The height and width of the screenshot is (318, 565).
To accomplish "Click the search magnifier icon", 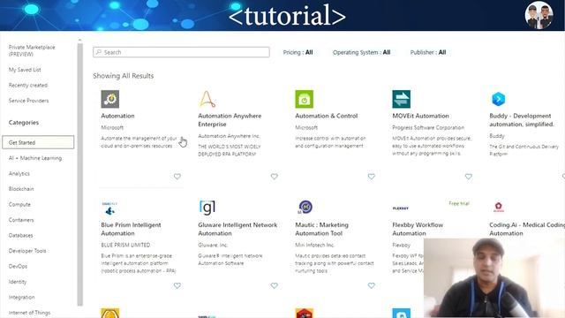I will tap(99, 52).
